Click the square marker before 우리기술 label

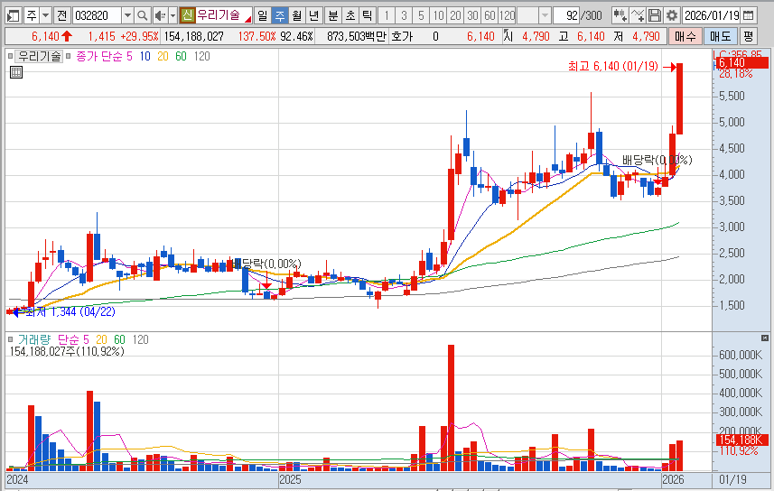pyautogui.click(x=10, y=56)
